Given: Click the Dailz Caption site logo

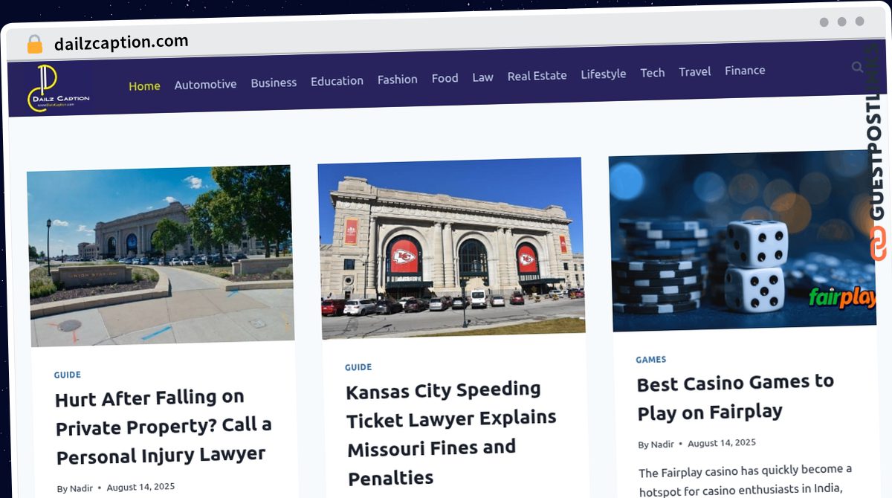Looking at the screenshot, I should click(x=59, y=89).
